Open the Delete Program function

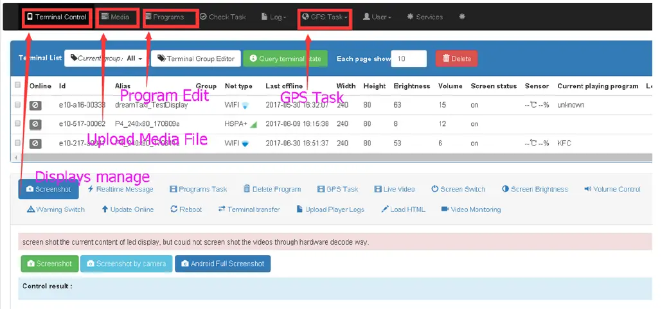(272, 190)
